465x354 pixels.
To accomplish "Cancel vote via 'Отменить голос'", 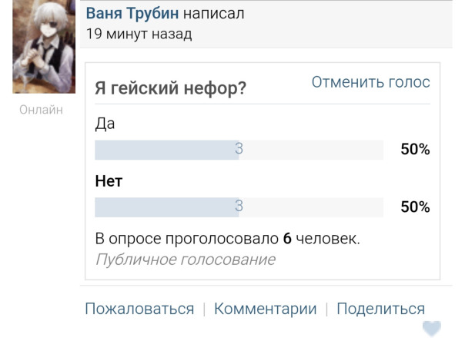I will pyautogui.click(x=371, y=82).
